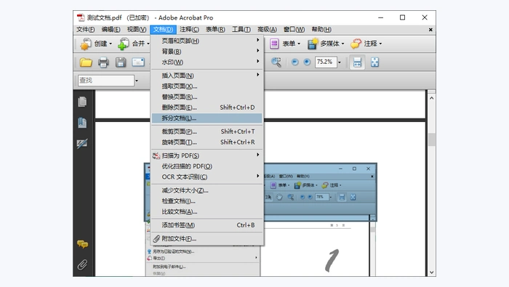Close the open Document (文档) menu
The height and width of the screenshot is (287, 509).
point(163,30)
